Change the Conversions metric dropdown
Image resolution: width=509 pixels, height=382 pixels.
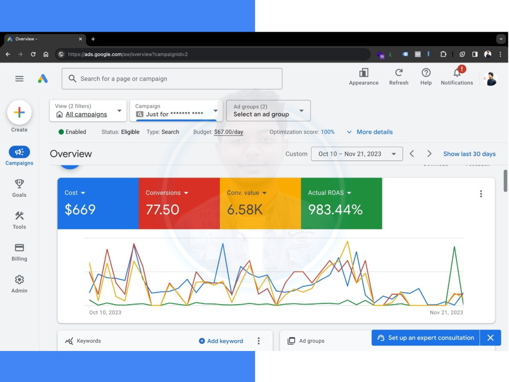tap(167, 193)
